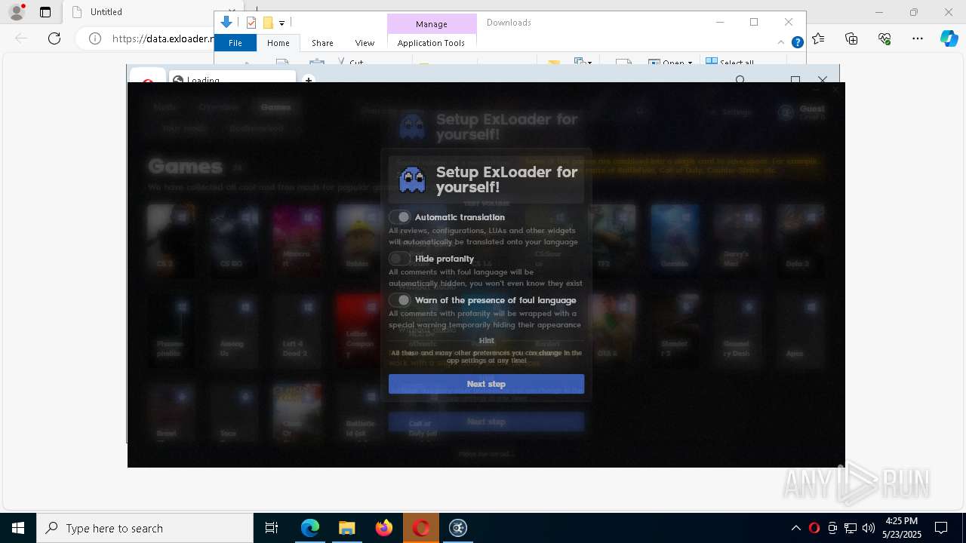Click the 'Hide profanity' label text
This screenshot has width=966, height=543.
point(445,259)
